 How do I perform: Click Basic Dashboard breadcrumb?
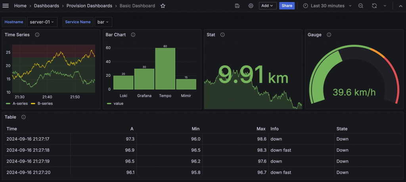[x=137, y=6]
